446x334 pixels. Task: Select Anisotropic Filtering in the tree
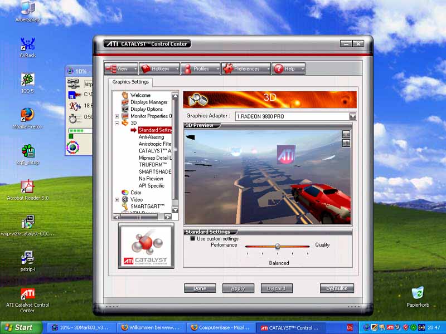pyautogui.click(x=155, y=144)
